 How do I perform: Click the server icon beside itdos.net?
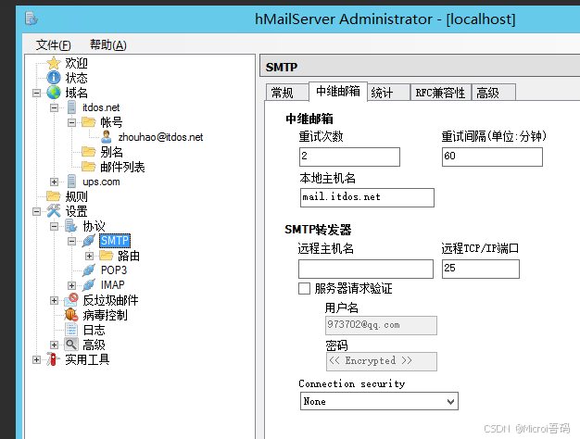coord(71,107)
